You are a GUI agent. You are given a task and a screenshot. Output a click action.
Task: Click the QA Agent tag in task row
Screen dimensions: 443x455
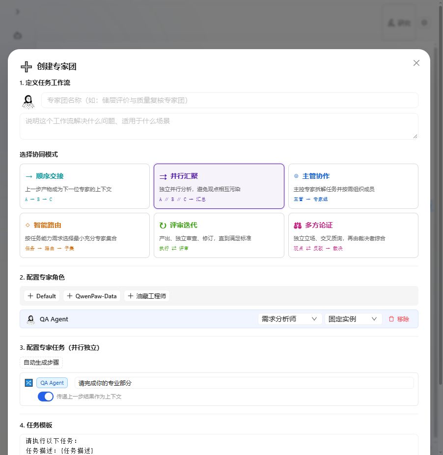tap(52, 383)
